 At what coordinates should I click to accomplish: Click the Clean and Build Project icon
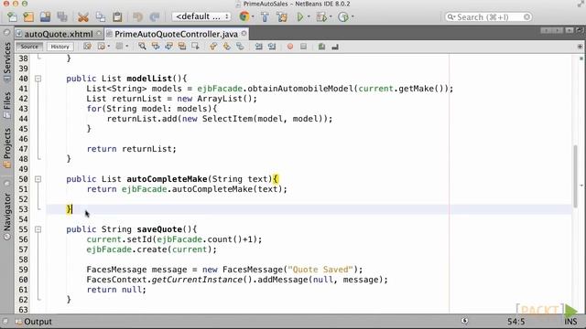coord(282,16)
